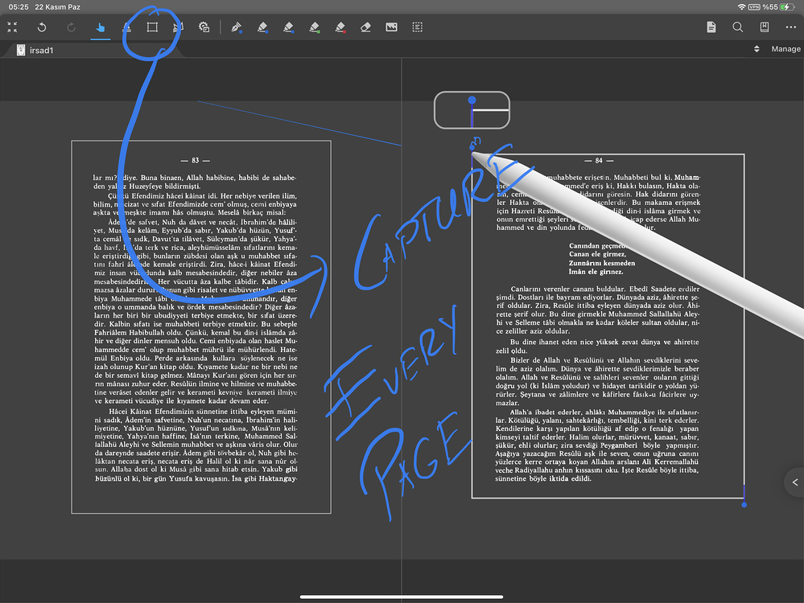
Task: Select the plain eraser tool
Action: coord(365,27)
